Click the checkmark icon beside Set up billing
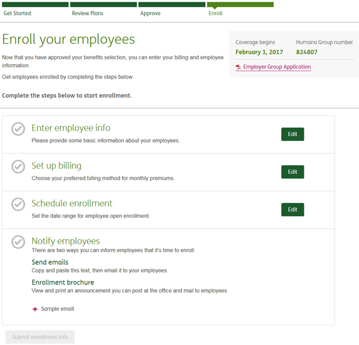The height and width of the screenshot is (345, 359). pyautogui.click(x=18, y=167)
